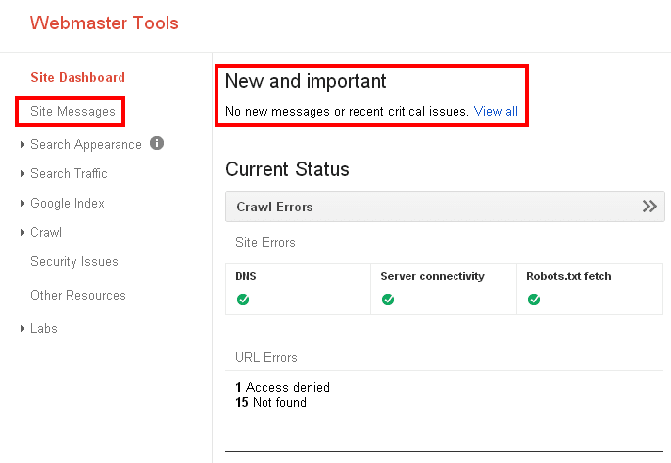Click the View all link
This screenshot has height=463, width=671.
[x=496, y=112]
